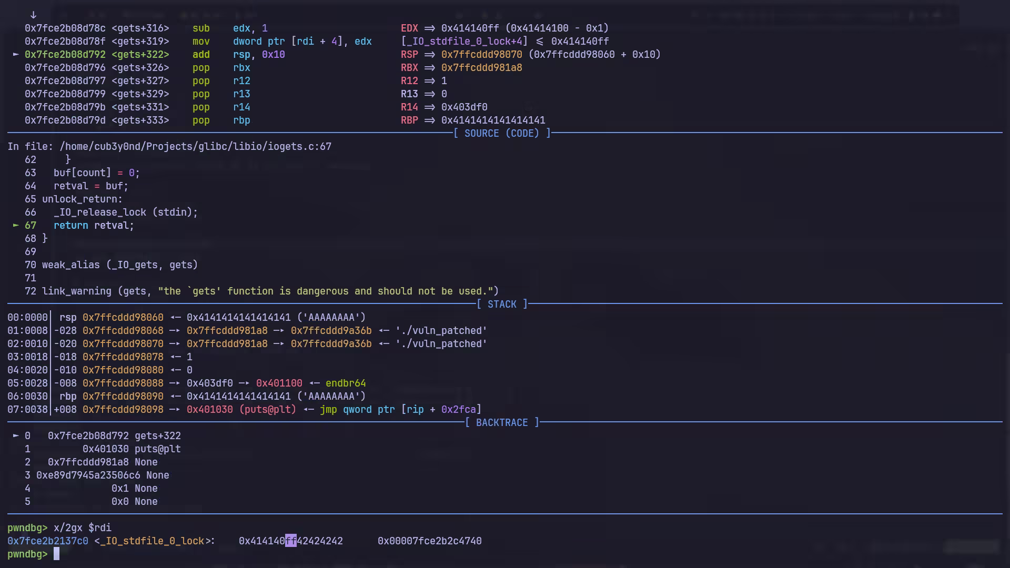Click the EDX register label in disassembly

click(x=409, y=28)
